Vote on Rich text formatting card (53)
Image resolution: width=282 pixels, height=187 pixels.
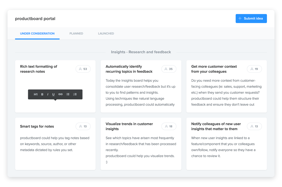coord(83,69)
